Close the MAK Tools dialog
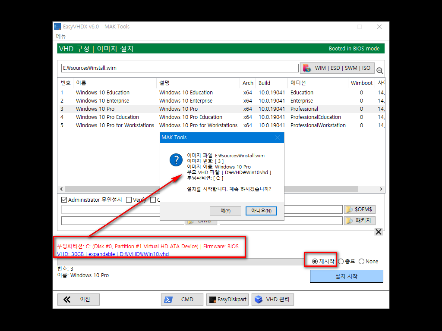Viewport: 442px width, 331px height. point(278,137)
